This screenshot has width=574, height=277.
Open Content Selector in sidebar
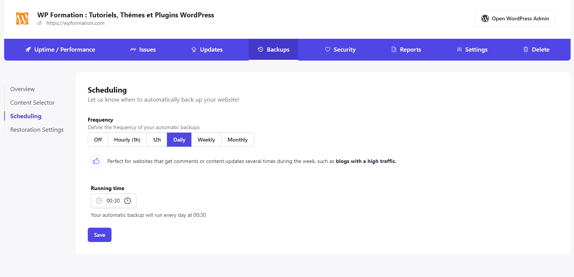pyautogui.click(x=32, y=103)
